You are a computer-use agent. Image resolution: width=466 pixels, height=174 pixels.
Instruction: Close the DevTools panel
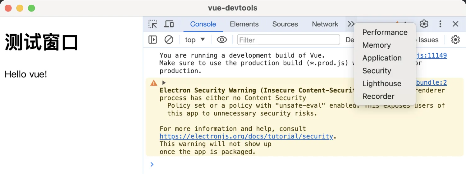point(455,24)
